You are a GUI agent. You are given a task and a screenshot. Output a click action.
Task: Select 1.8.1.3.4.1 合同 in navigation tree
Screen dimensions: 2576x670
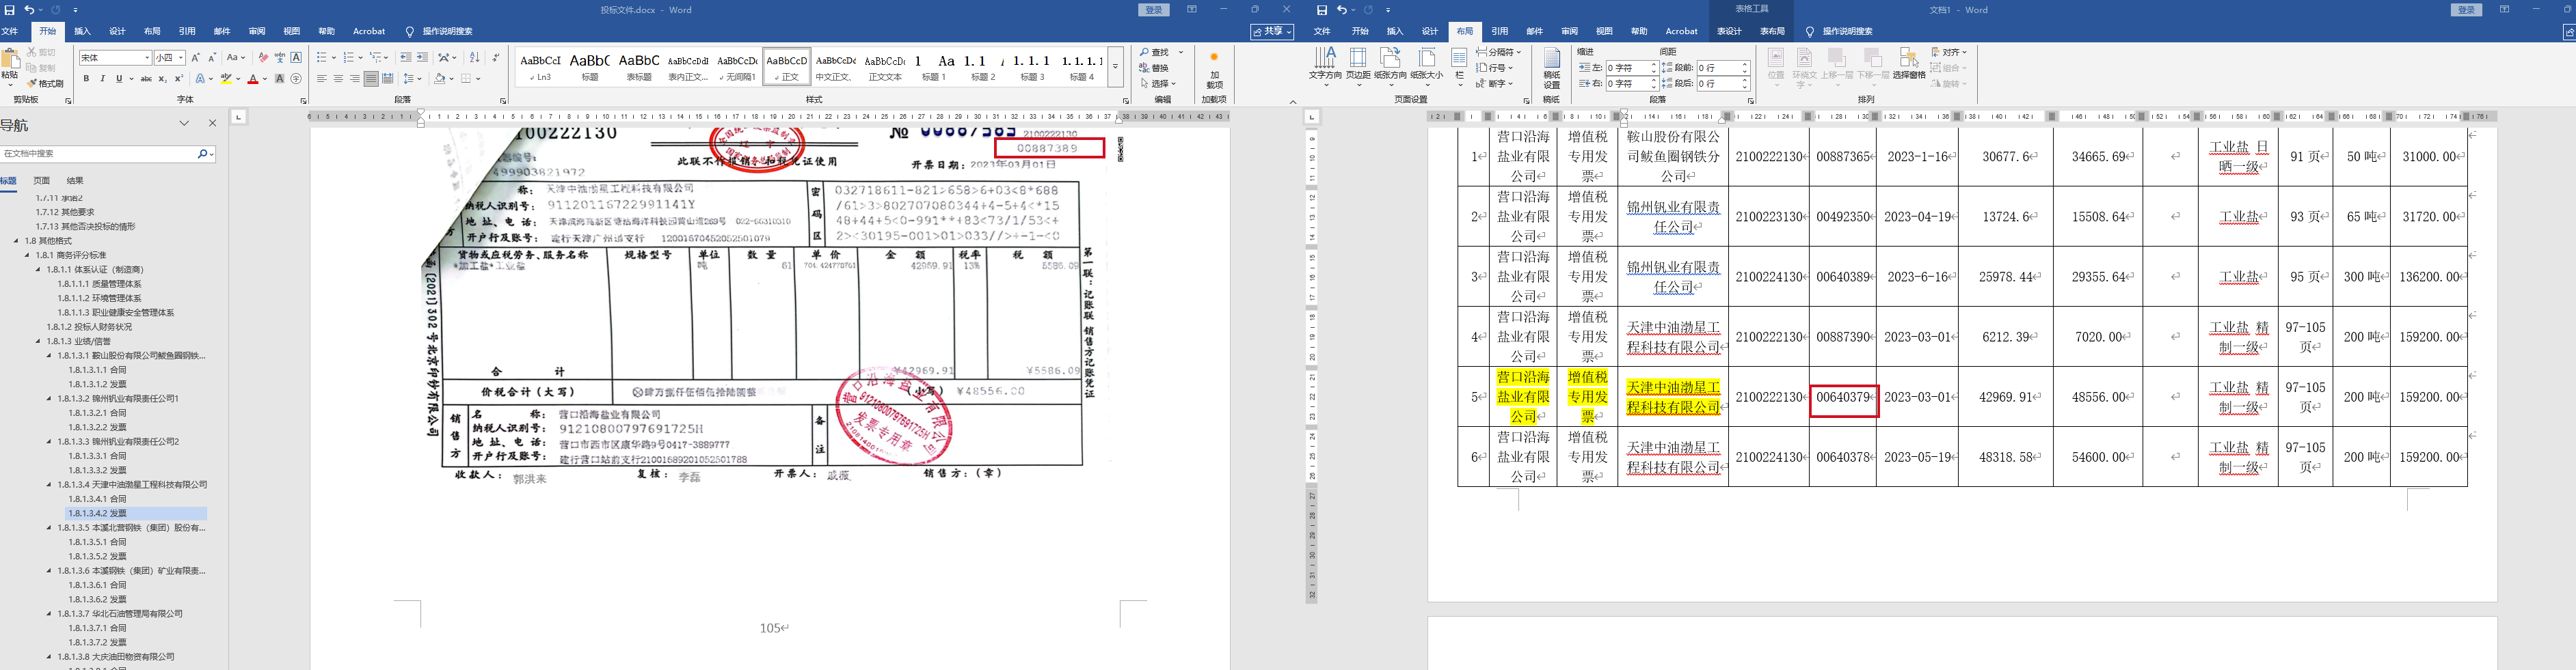[98, 499]
